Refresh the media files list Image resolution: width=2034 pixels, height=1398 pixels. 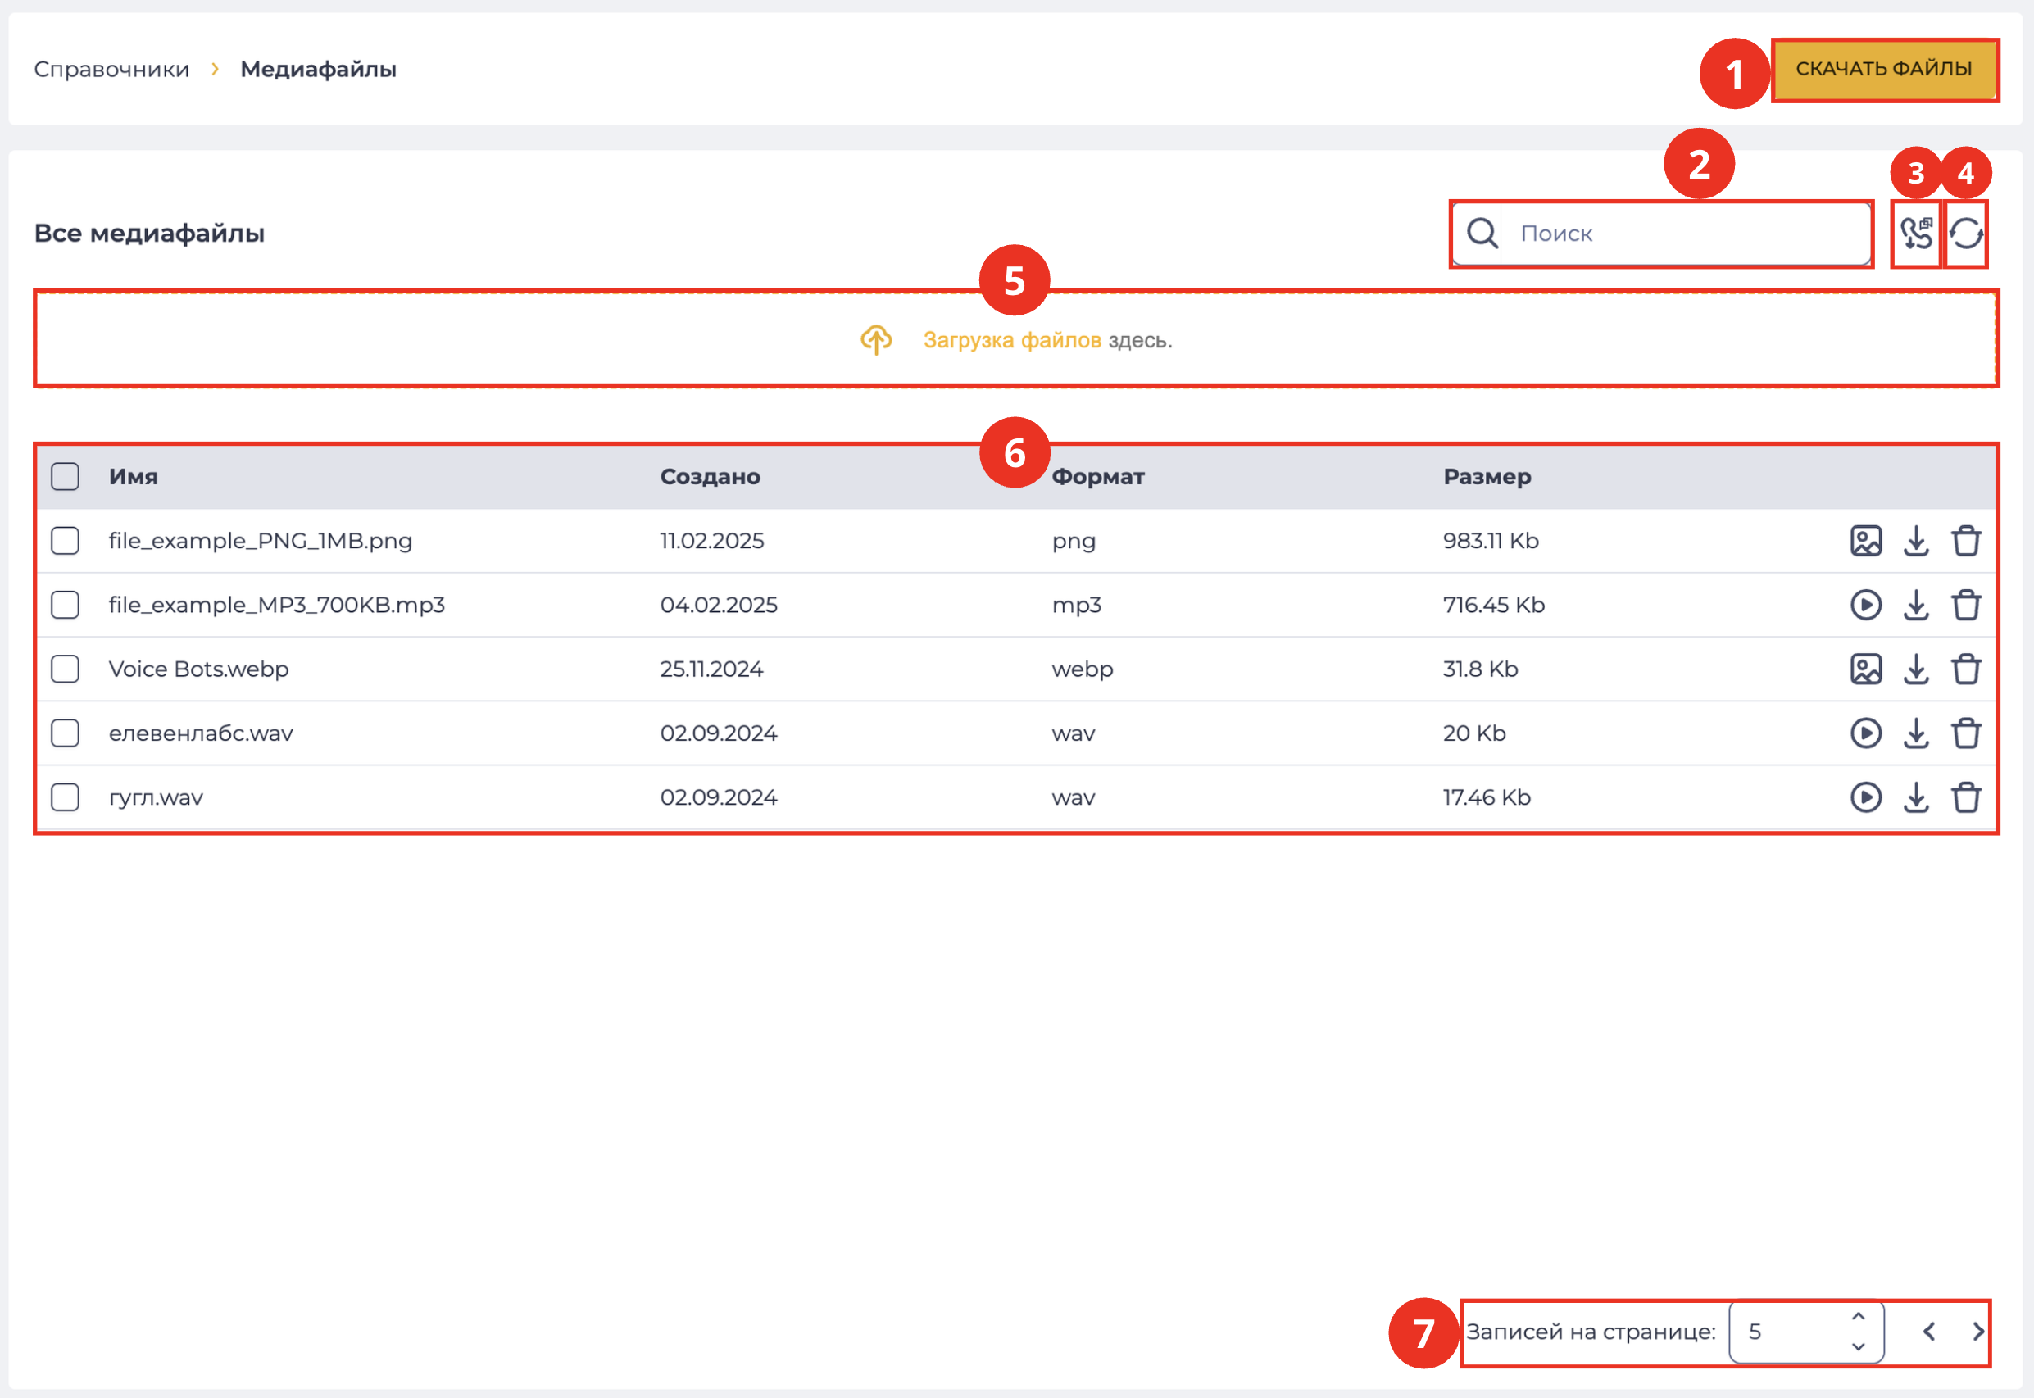1966,233
